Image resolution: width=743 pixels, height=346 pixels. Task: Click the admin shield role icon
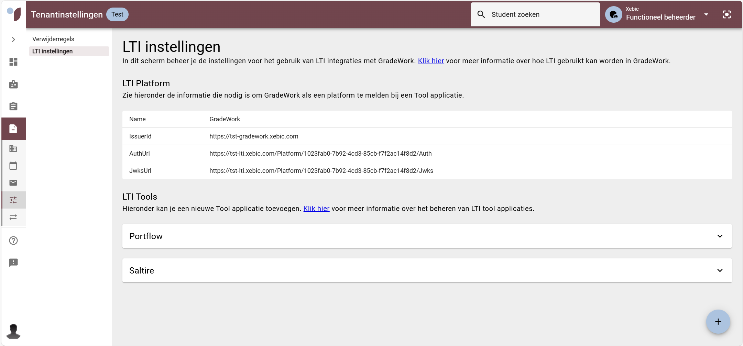(x=614, y=14)
